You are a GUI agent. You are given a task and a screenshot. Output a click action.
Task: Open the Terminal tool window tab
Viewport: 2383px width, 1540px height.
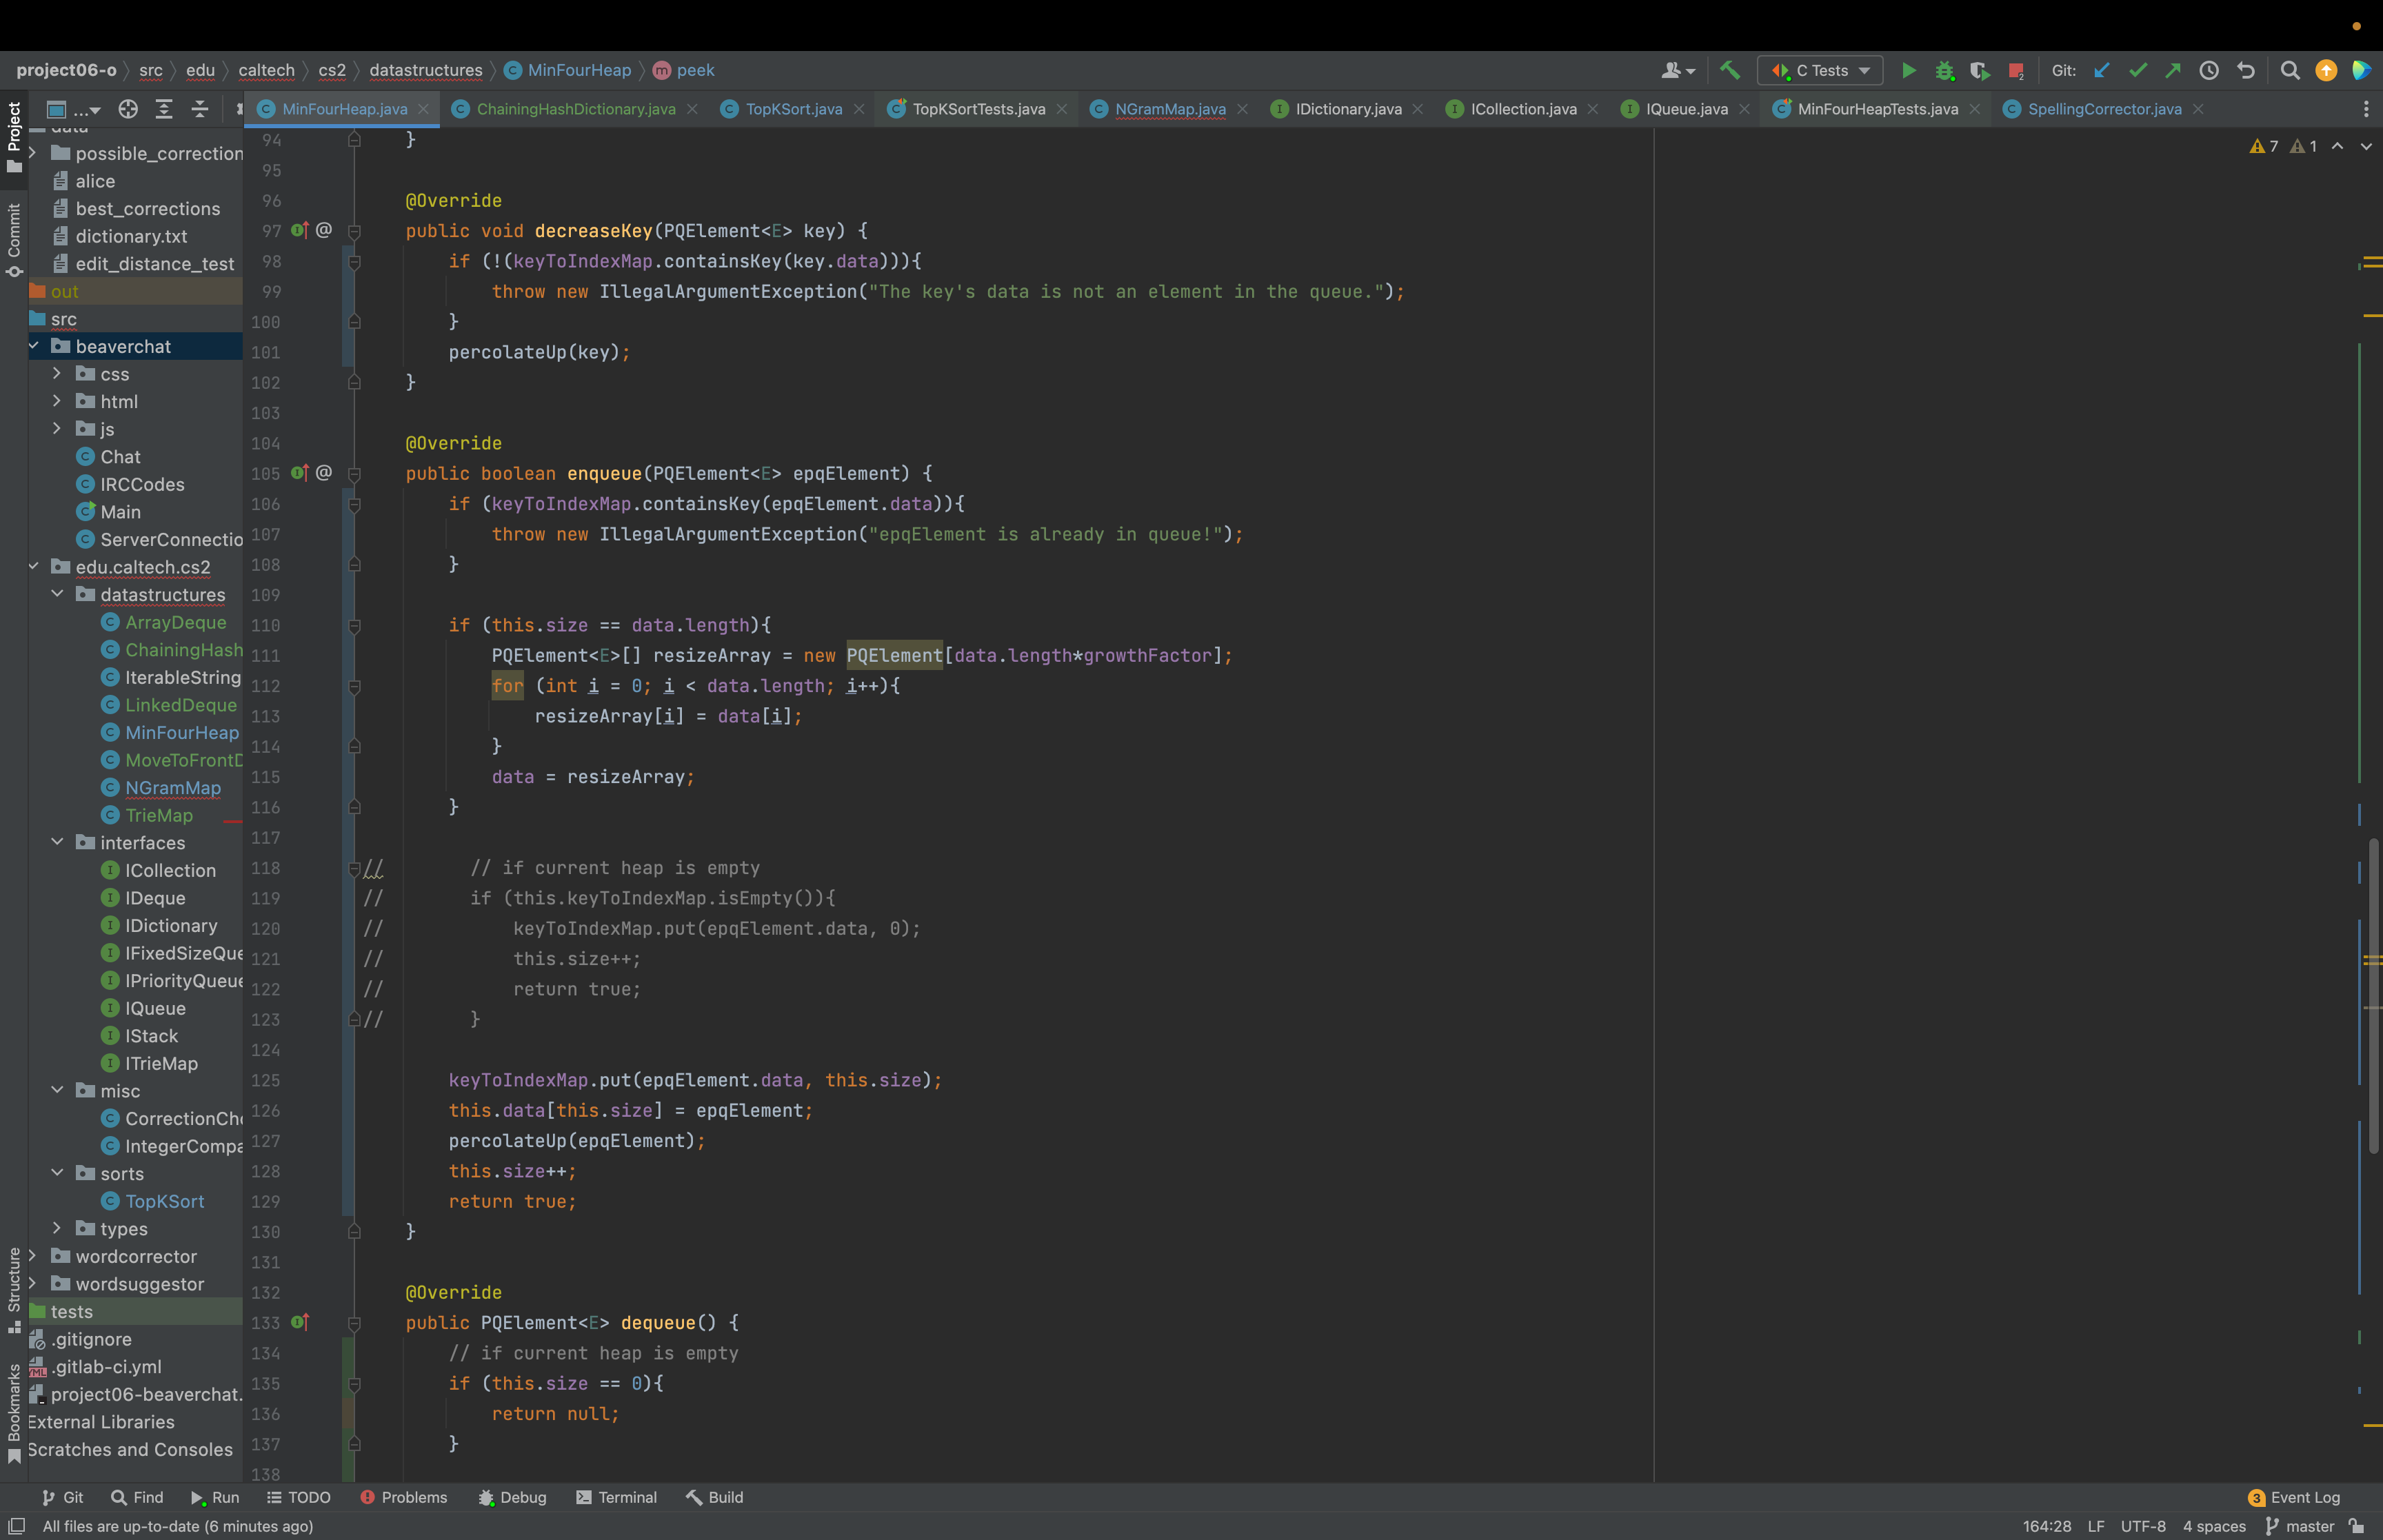(616, 1497)
